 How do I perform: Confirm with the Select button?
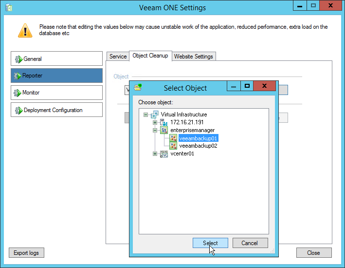(x=210, y=243)
